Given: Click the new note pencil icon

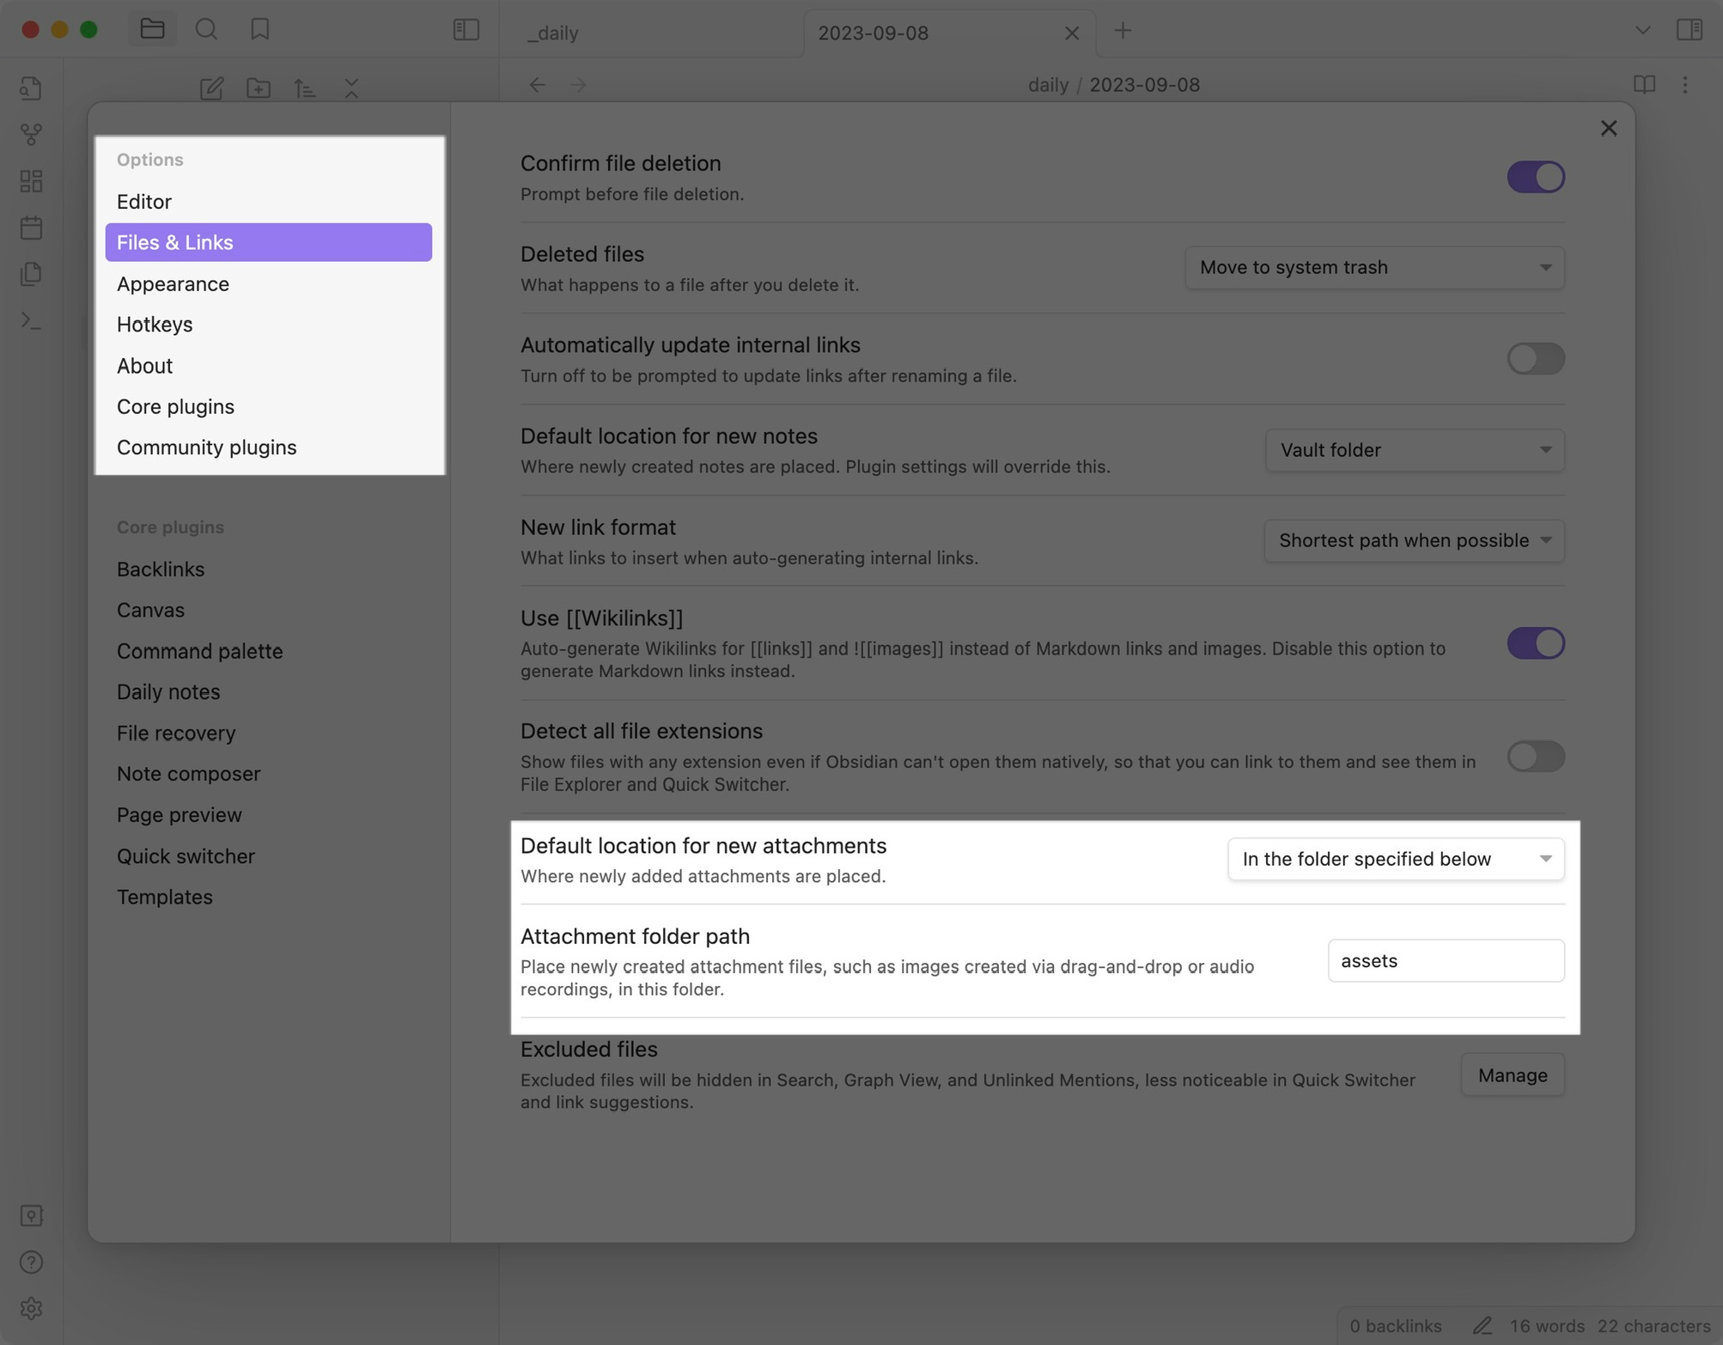Looking at the screenshot, I should (x=211, y=88).
